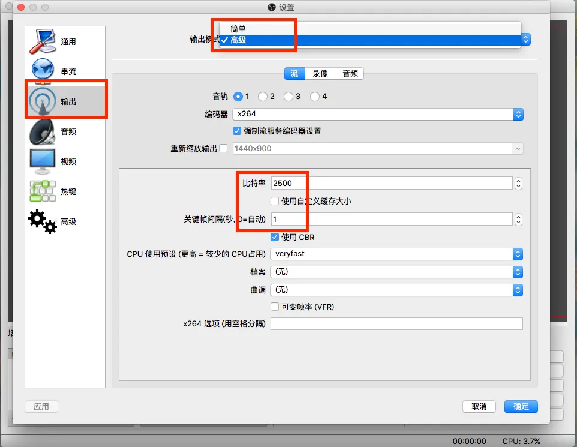Click the 00:00:00 timer in status bar
This screenshot has height=447, width=577.
(469, 441)
